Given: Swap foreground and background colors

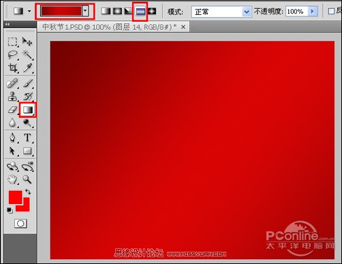Looking at the screenshot, I should 28,192.
